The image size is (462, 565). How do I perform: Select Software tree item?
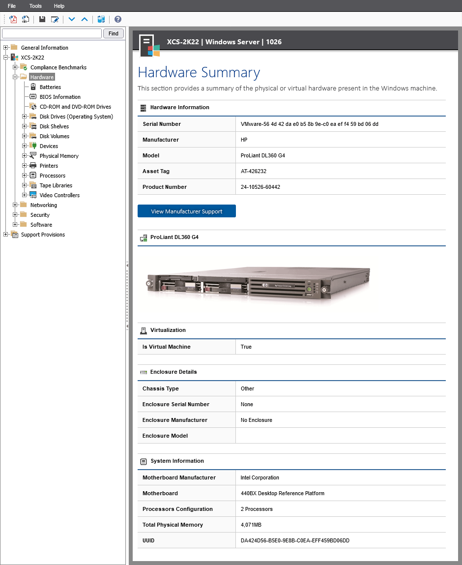(41, 225)
